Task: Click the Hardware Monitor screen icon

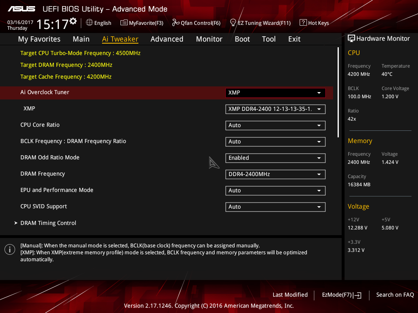Action: (351, 38)
